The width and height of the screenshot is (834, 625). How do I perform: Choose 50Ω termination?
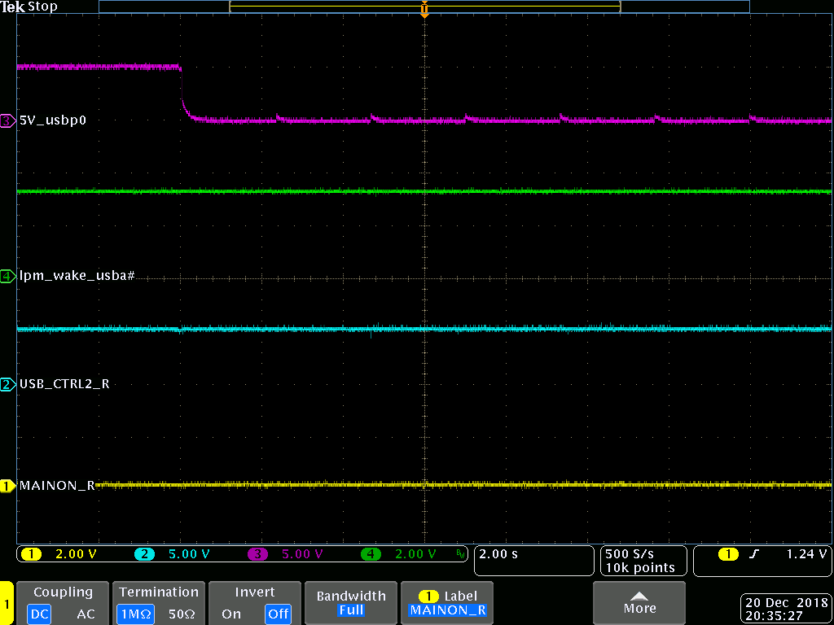(x=182, y=614)
